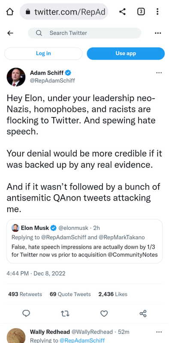Viewport: 169px width, 343px height.
Task: Open the quoted Elon Musk tweet
Action: [x=84, y=241]
